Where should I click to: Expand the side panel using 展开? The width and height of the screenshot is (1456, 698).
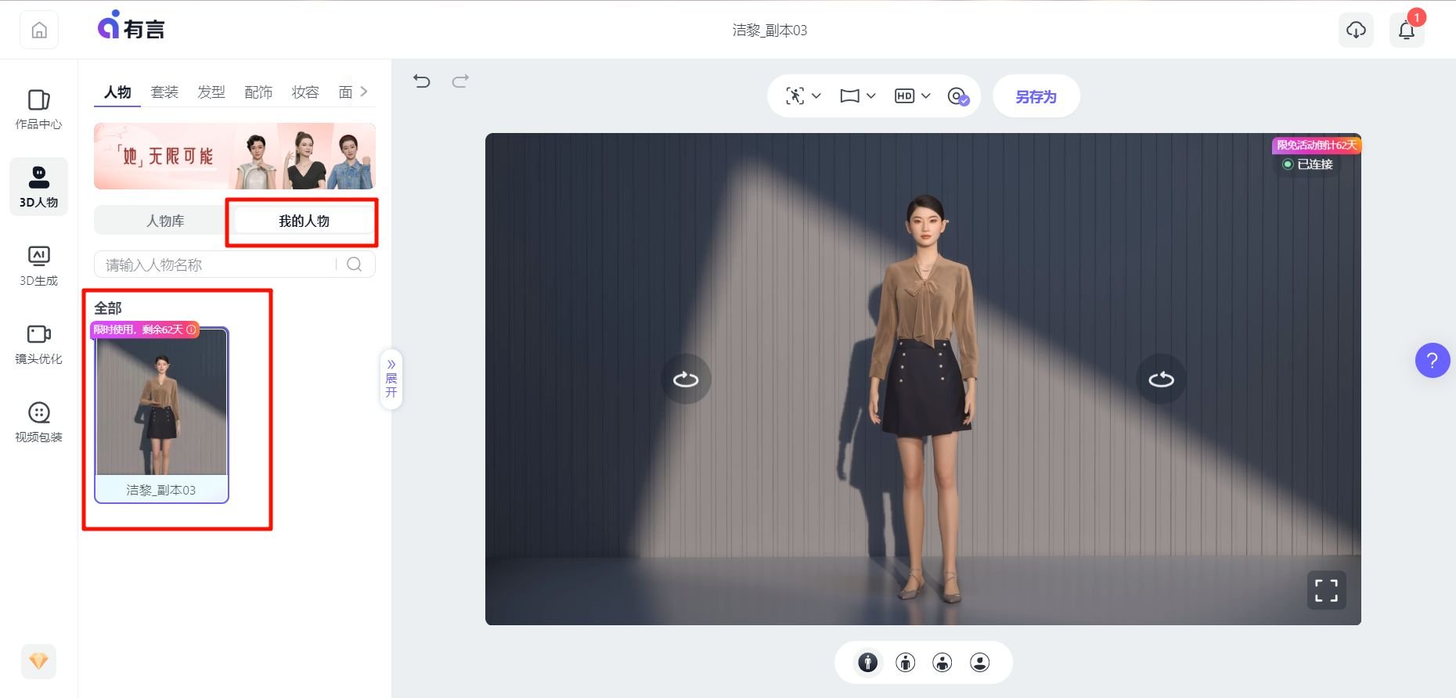(x=391, y=379)
